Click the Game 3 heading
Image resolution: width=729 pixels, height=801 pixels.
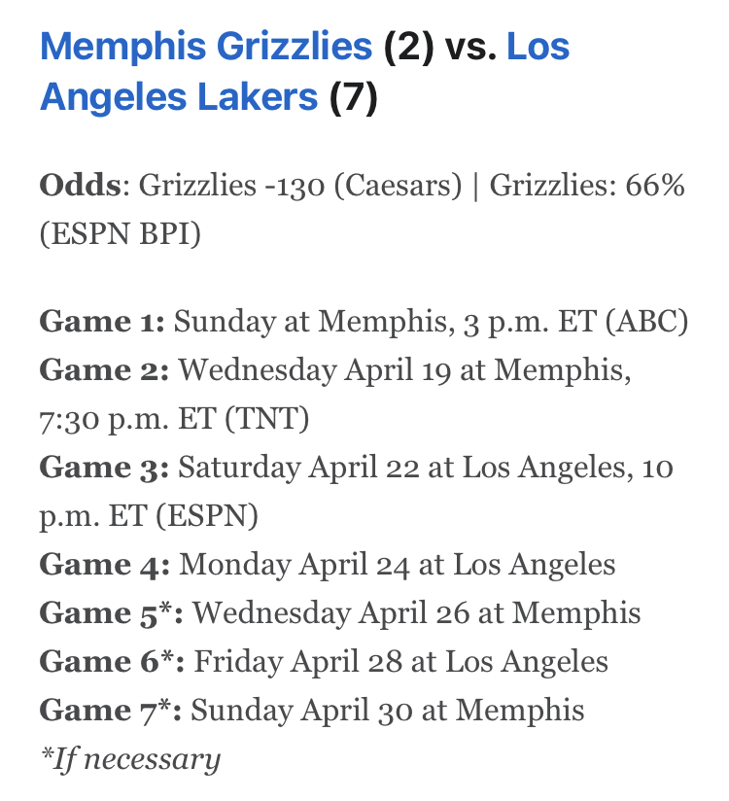(x=104, y=468)
